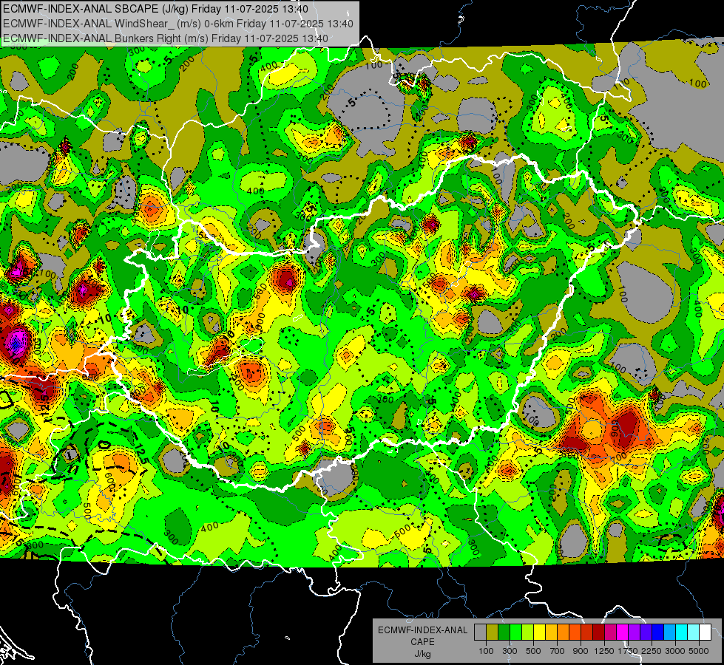Click the pure blue legend swatch

[x=658, y=632]
